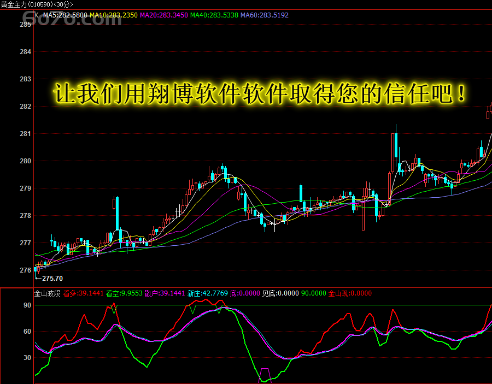Click price axis label 285
This screenshot has width=492, height=384.
tap(25, 25)
